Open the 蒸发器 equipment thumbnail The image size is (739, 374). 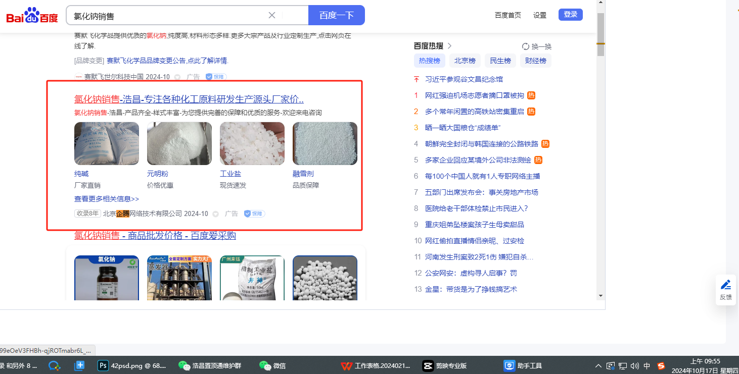point(179,278)
